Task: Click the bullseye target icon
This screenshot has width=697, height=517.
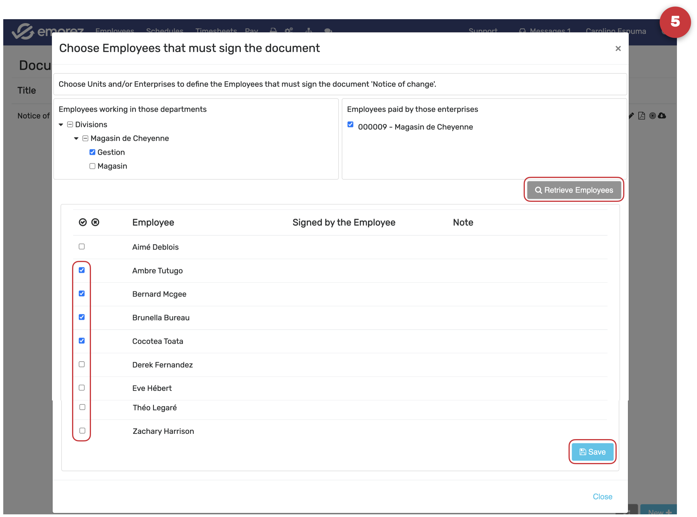Action: point(652,116)
